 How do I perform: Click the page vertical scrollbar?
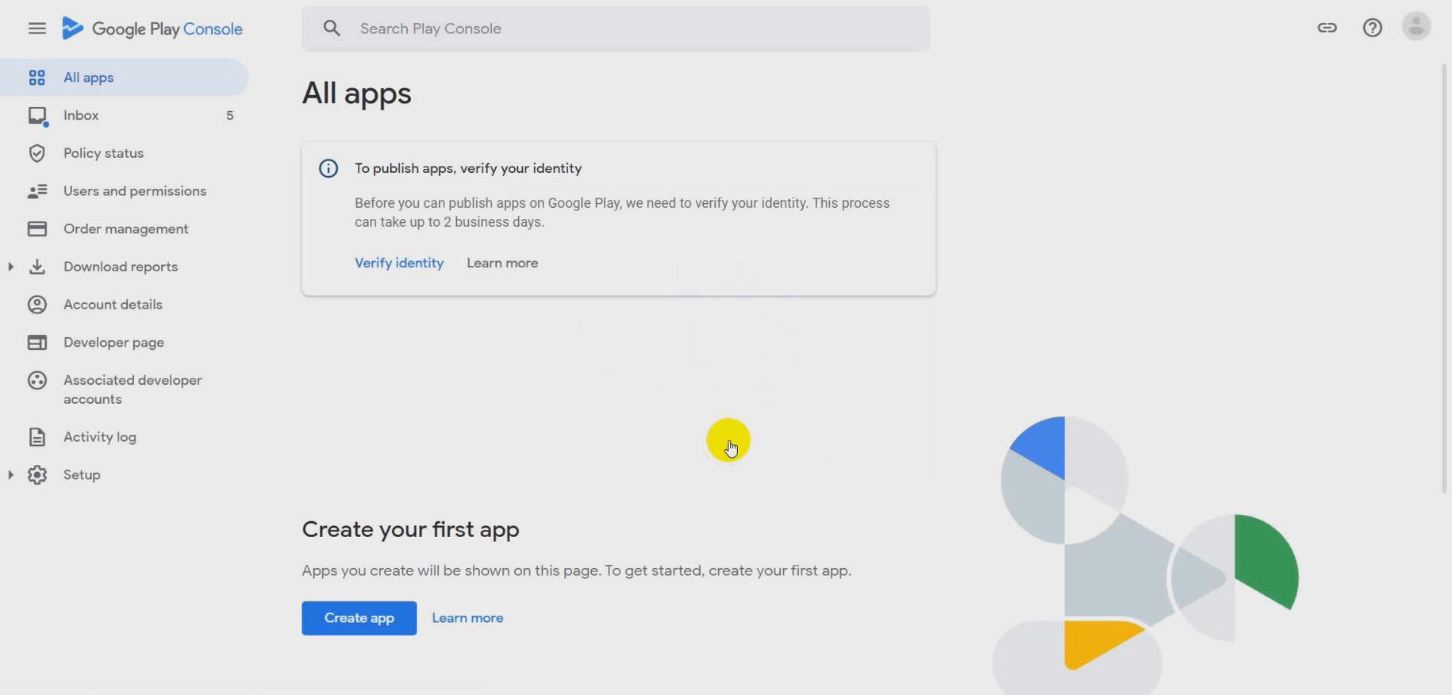click(1444, 278)
